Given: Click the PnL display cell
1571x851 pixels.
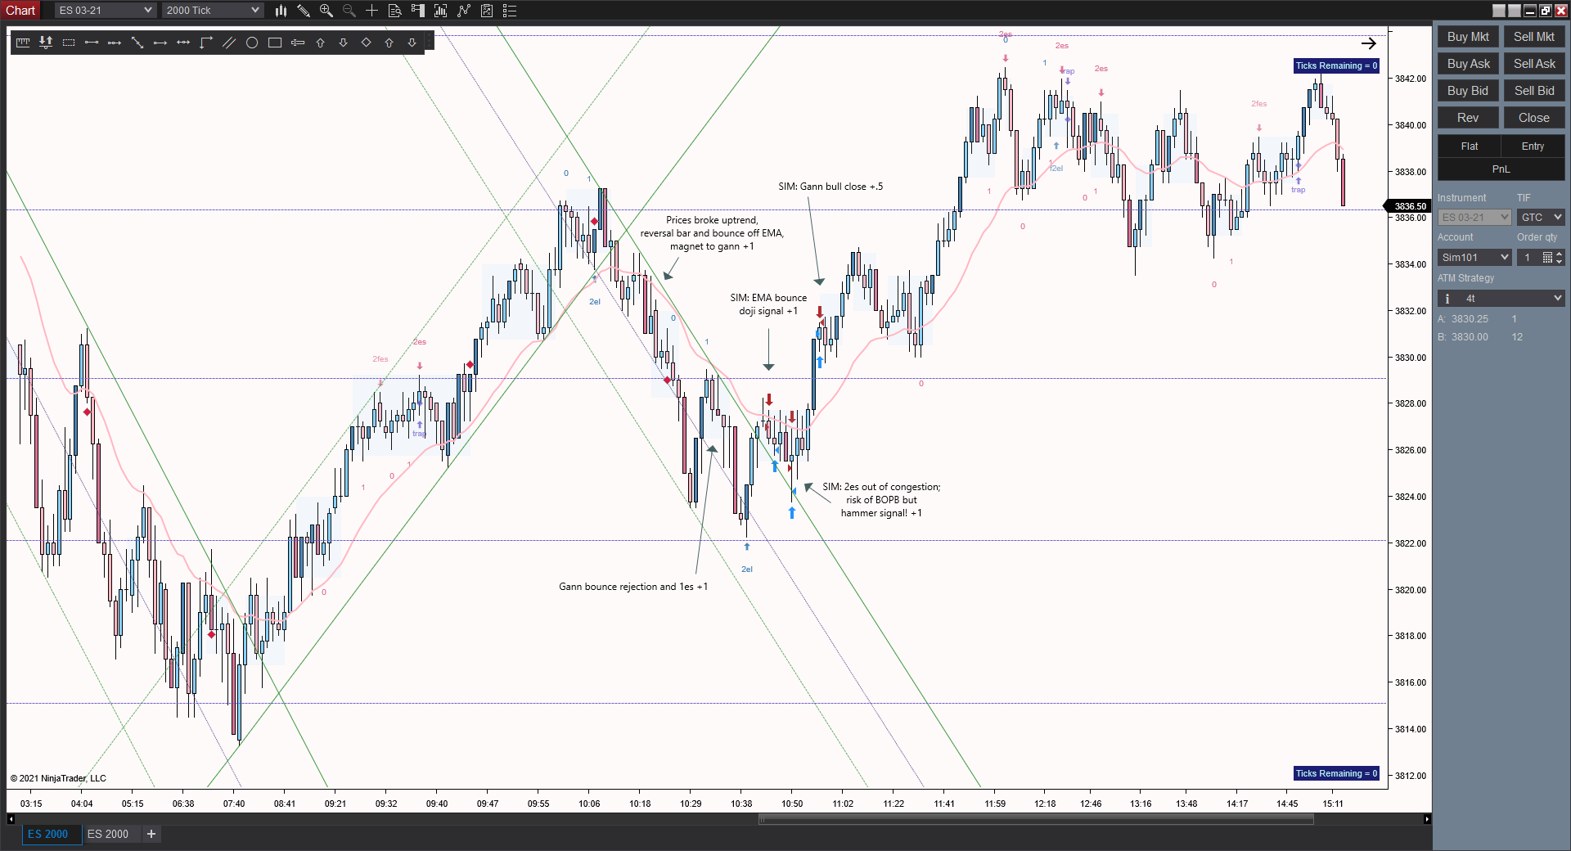Looking at the screenshot, I should pyautogui.click(x=1501, y=169).
